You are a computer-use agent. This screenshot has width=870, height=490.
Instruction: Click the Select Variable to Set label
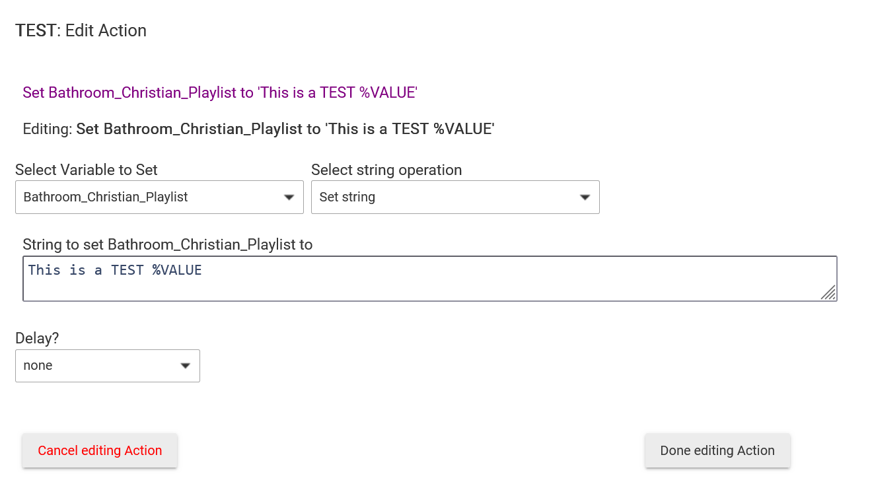[86, 170]
